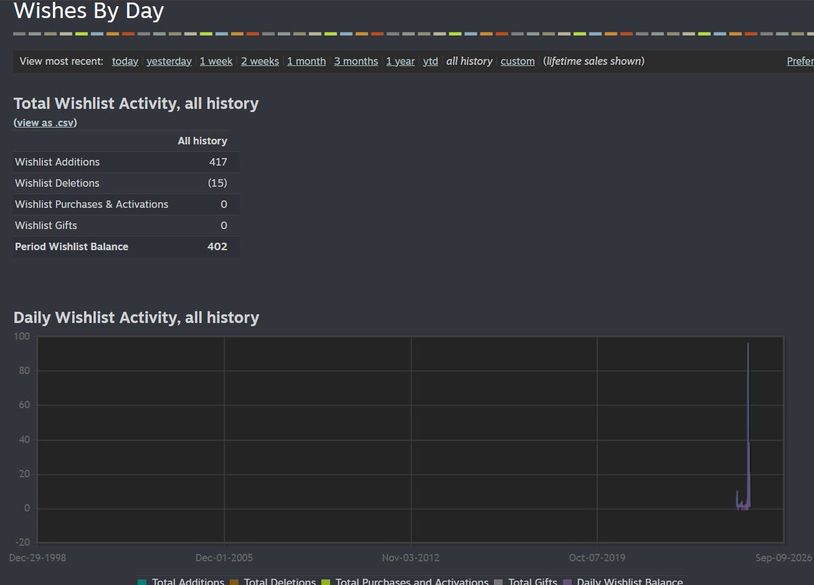Click the 'Dec-01-2005' axis date label
This screenshot has height=585, width=814.
224,558
